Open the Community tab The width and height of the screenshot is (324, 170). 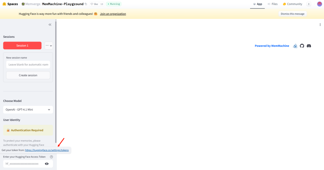coord(292,4)
